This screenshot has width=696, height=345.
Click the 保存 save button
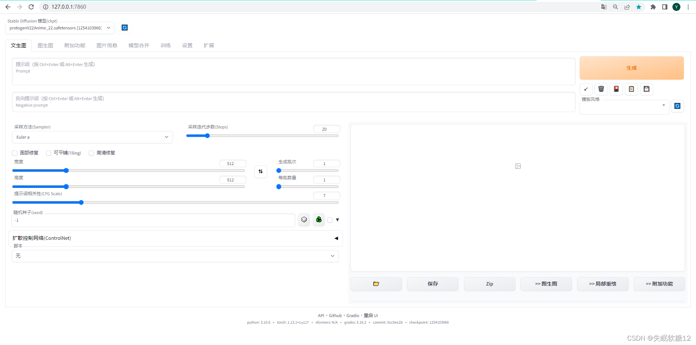coord(433,284)
